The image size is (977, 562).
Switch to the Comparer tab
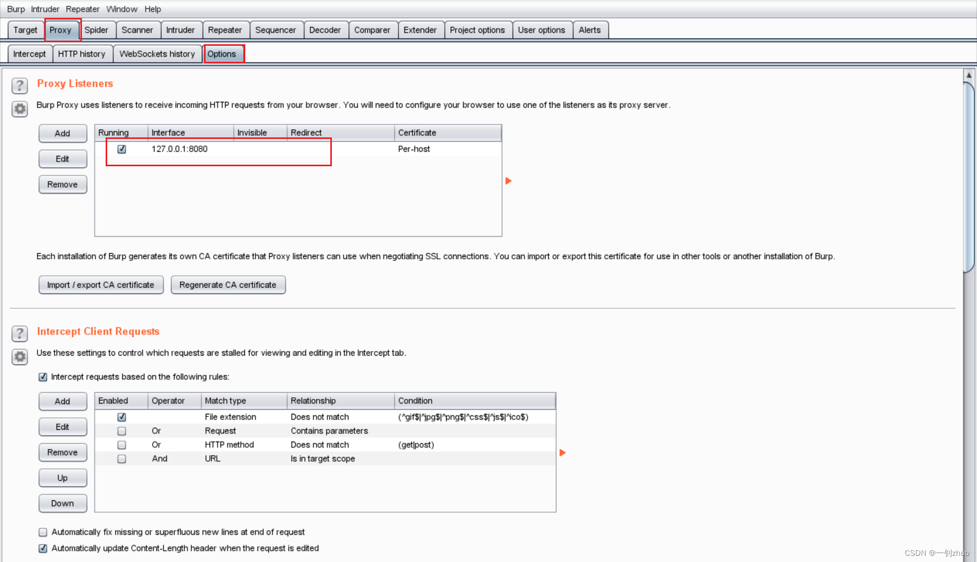tap(372, 30)
